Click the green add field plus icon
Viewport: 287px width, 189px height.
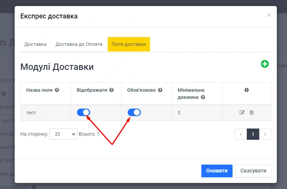click(265, 64)
